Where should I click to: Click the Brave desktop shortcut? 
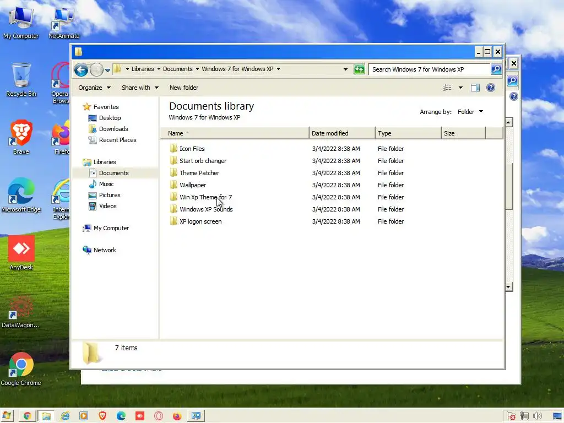click(x=21, y=137)
